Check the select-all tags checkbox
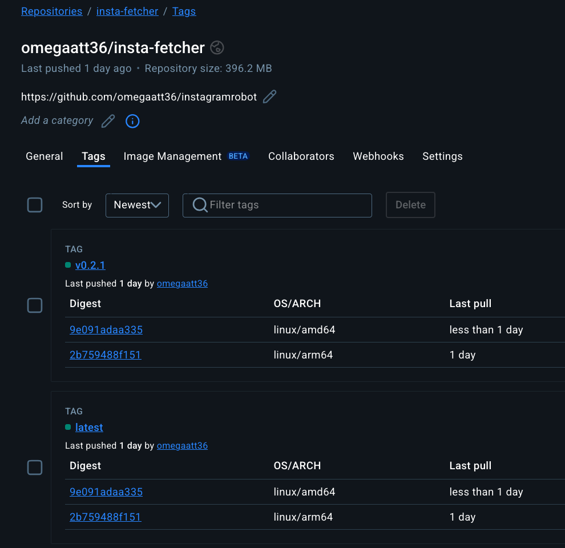The image size is (565, 548). (35, 205)
